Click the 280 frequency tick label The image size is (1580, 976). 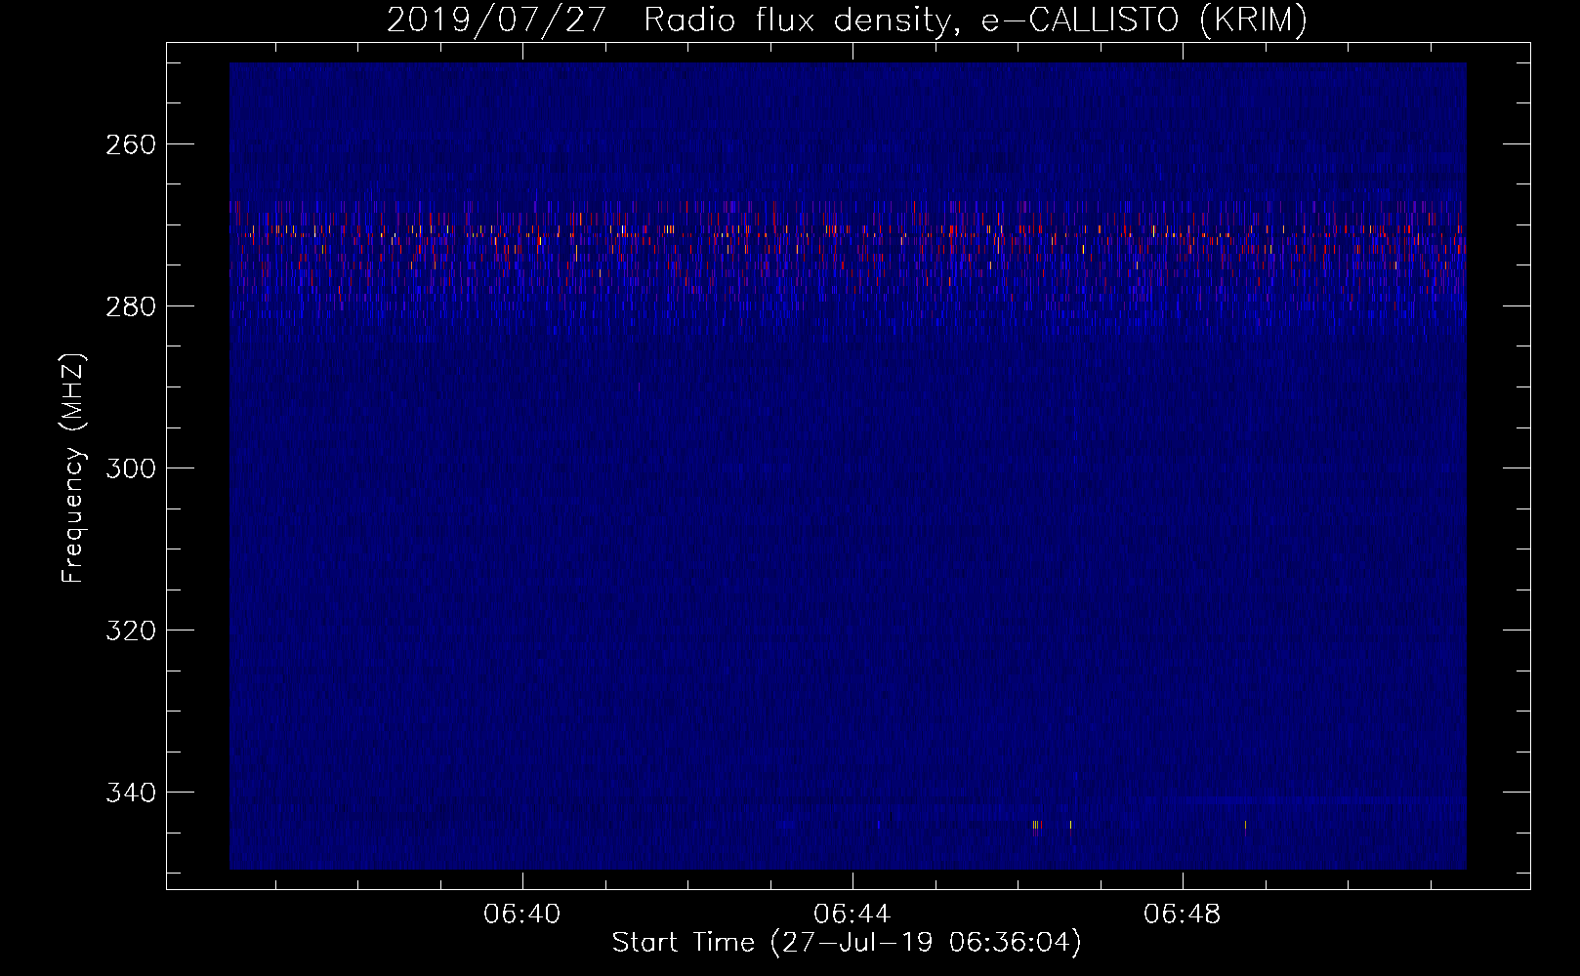130,306
